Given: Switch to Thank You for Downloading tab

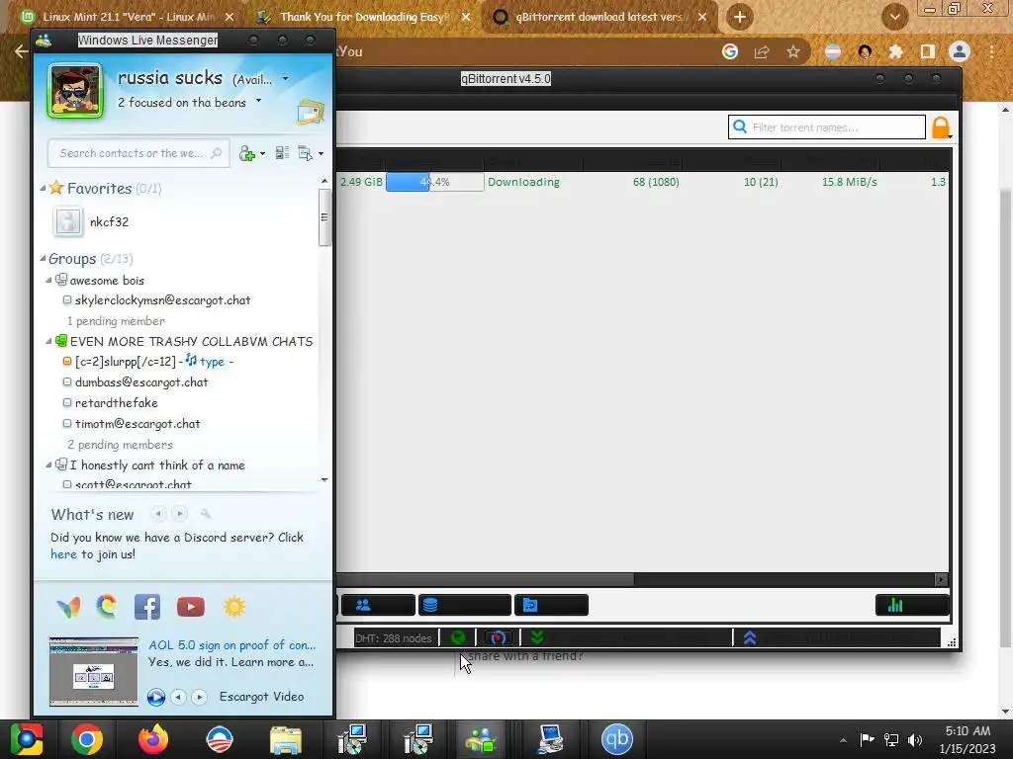Looking at the screenshot, I should (x=362, y=17).
